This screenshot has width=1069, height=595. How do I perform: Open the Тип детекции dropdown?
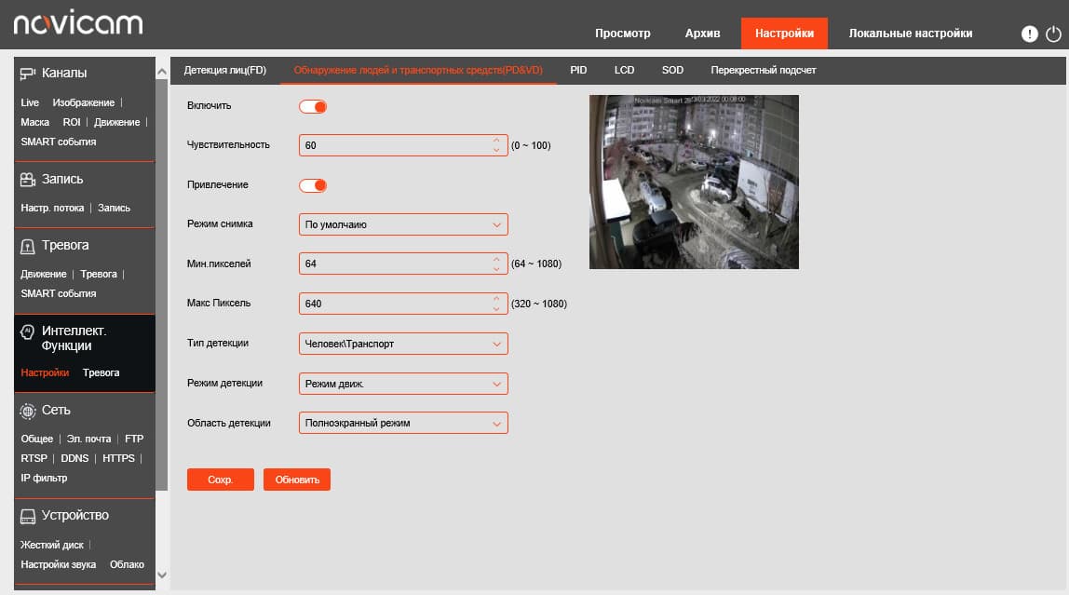[403, 344]
